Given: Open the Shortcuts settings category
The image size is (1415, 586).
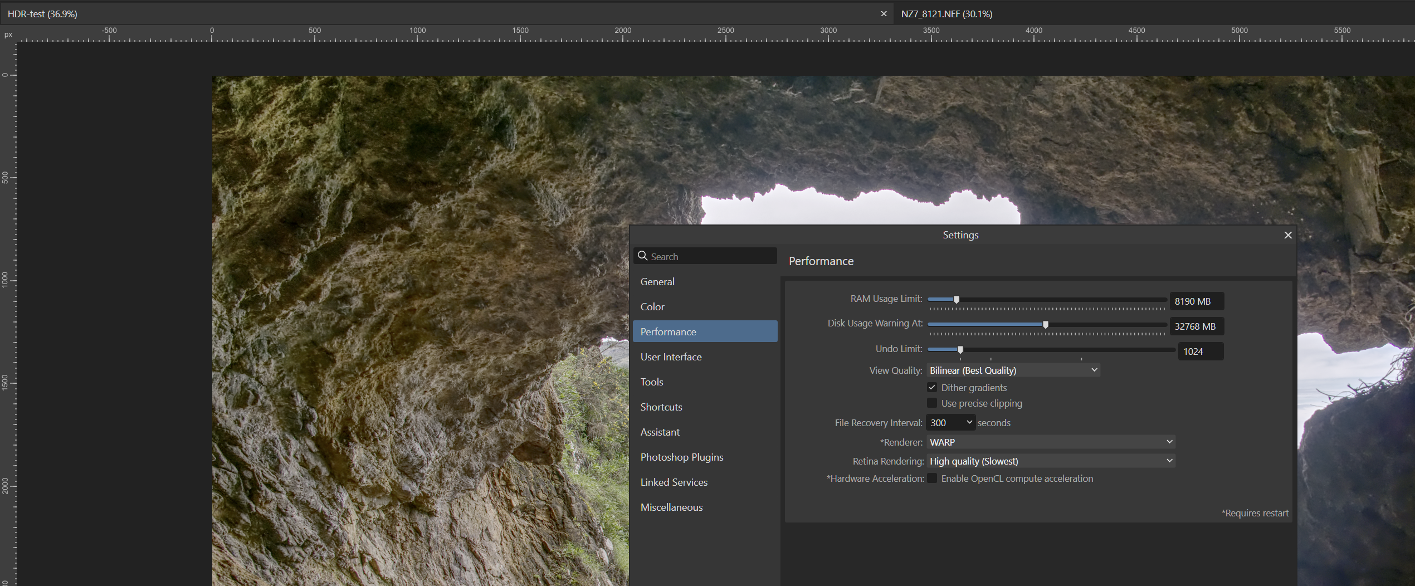Looking at the screenshot, I should point(705,407).
